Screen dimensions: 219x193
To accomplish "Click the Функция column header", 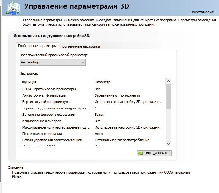I will tap(29, 82).
